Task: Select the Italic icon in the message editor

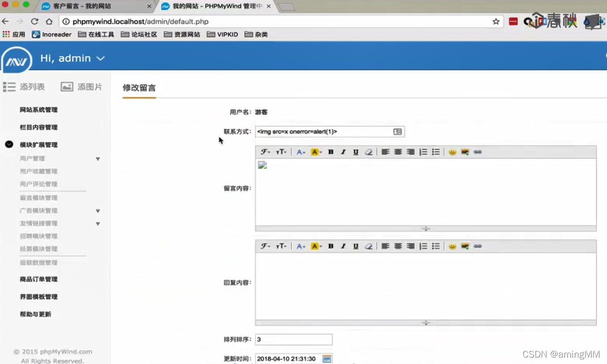Action: (x=343, y=152)
